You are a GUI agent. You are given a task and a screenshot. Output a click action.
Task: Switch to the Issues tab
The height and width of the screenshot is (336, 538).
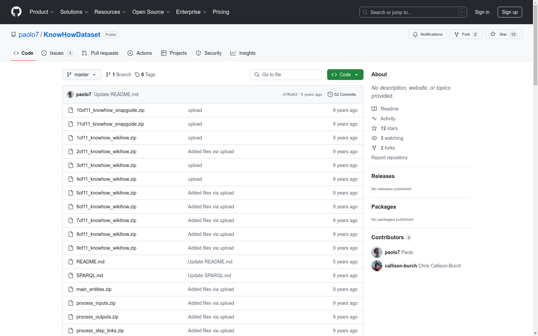pos(57,53)
